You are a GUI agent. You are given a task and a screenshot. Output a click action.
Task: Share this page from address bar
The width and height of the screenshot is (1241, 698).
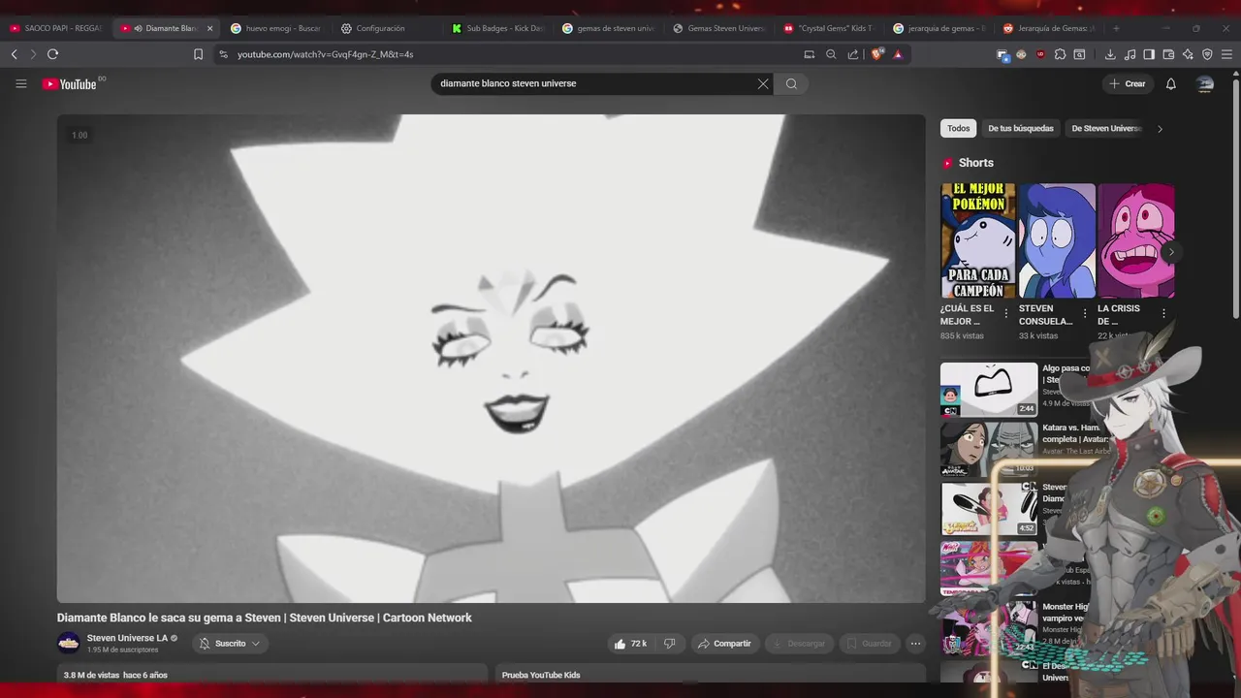[853, 54]
